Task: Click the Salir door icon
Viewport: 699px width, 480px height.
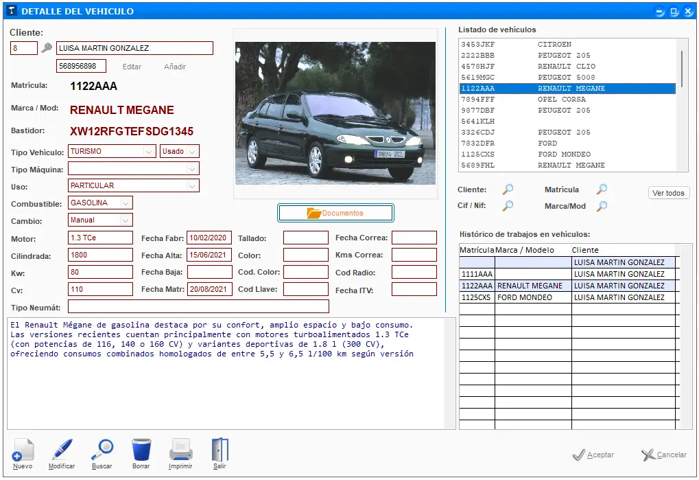Action: pyautogui.click(x=220, y=450)
